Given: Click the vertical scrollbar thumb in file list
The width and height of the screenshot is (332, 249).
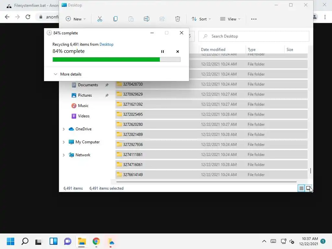Looking at the screenshot, I should [310, 171].
